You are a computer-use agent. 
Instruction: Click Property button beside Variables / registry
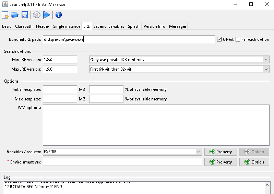(x=221, y=152)
